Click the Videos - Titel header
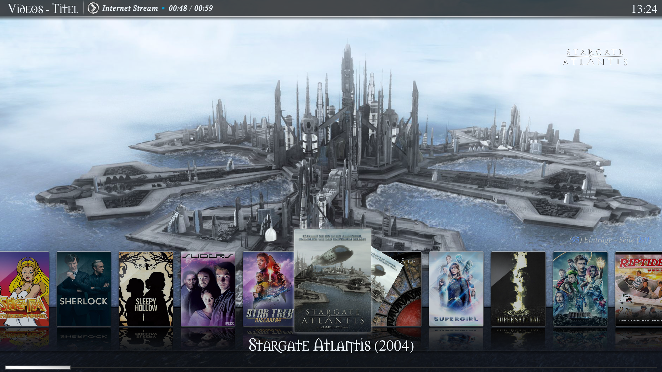The height and width of the screenshot is (372, 662). click(43, 9)
